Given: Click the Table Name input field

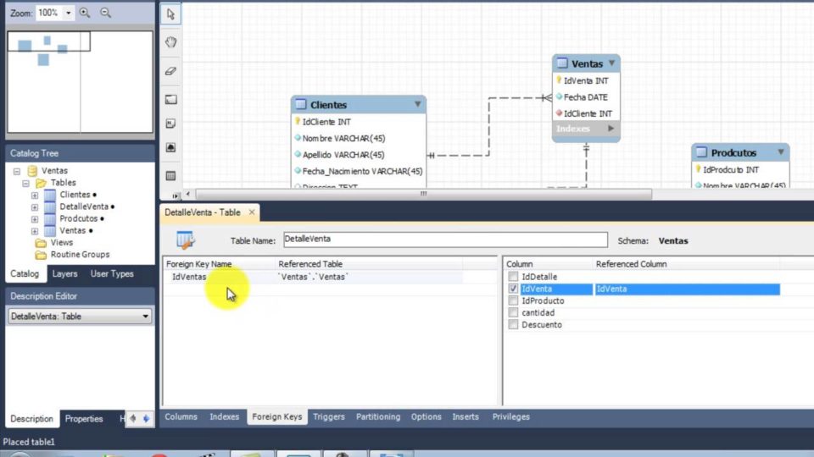Looking at the screenshot, I should pos(444,240).
